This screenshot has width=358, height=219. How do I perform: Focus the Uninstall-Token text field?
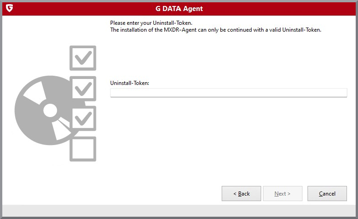pyautogui.click(x=229, y=93)
